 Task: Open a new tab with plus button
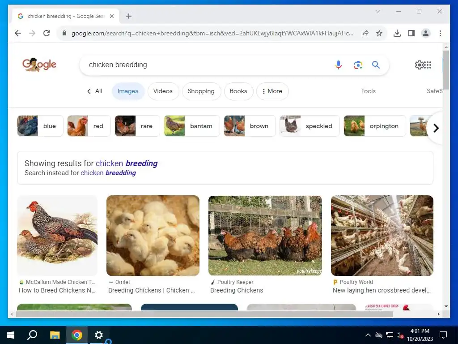(129, 16)
